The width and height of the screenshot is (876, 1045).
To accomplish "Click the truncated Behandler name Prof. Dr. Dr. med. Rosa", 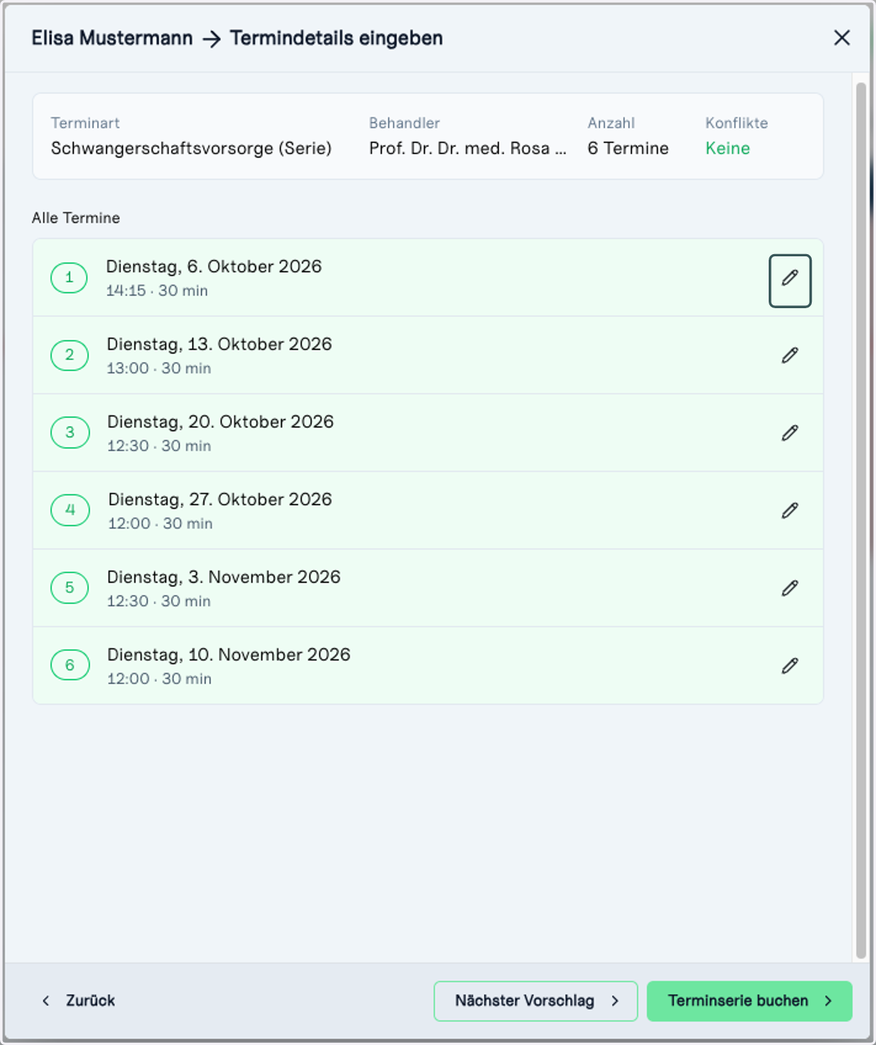I will (x=467, y=148).
